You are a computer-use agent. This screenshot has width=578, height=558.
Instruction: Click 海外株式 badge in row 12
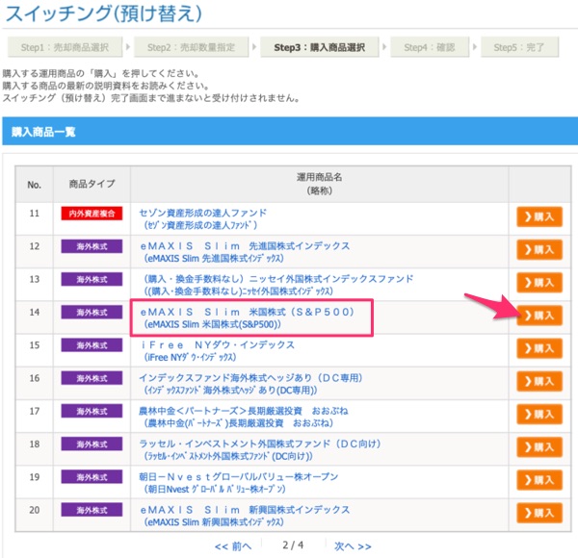(x=92, y=246)
